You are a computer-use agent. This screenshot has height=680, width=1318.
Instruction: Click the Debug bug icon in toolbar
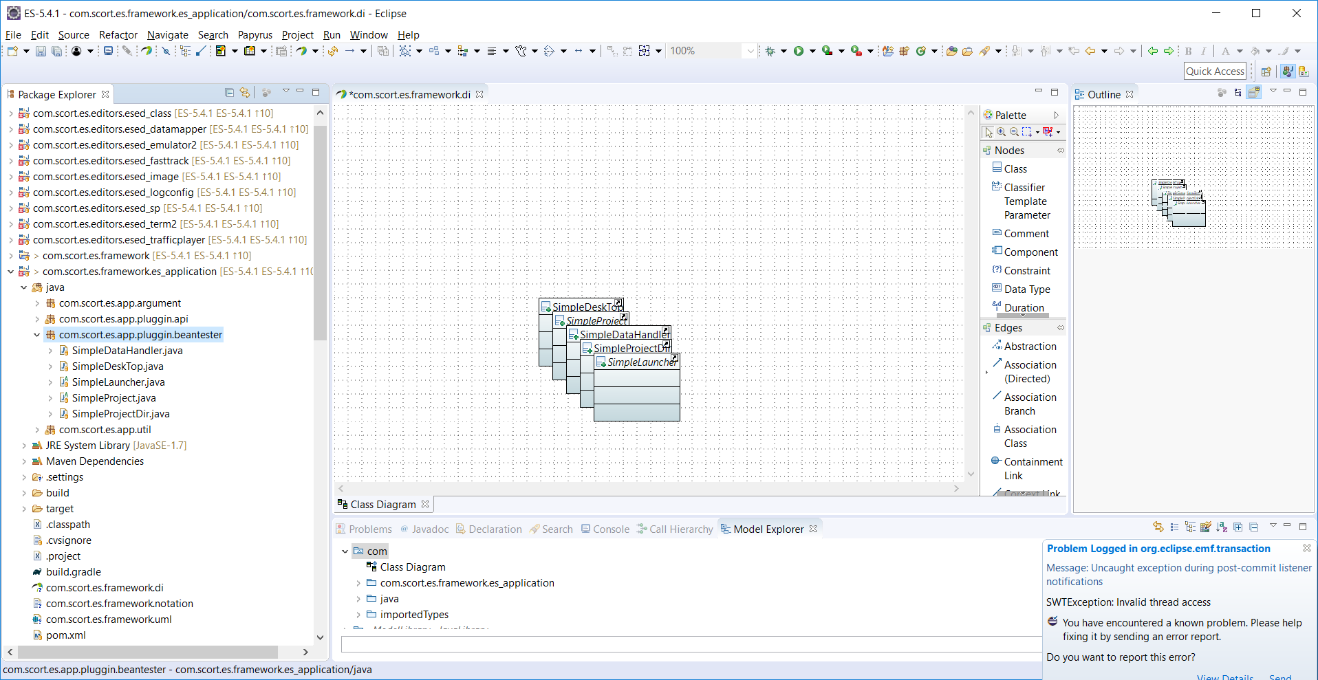coord(770,51)
